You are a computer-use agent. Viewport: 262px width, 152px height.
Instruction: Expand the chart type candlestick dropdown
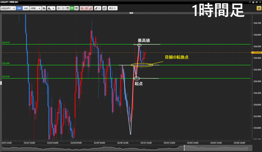51,8
